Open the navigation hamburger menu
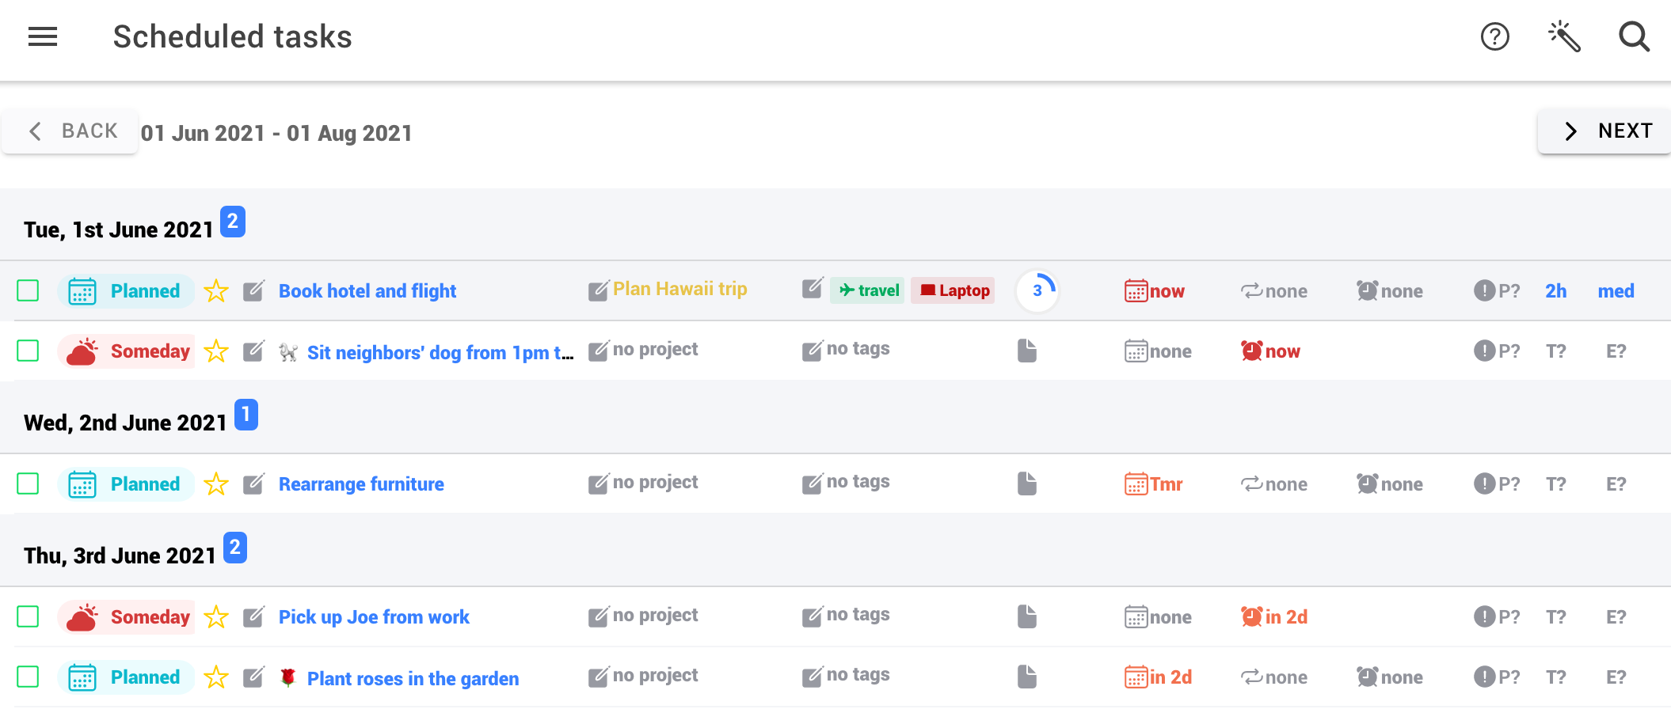The width and height of the screenshot is (1671, 728). coord(42,36)
